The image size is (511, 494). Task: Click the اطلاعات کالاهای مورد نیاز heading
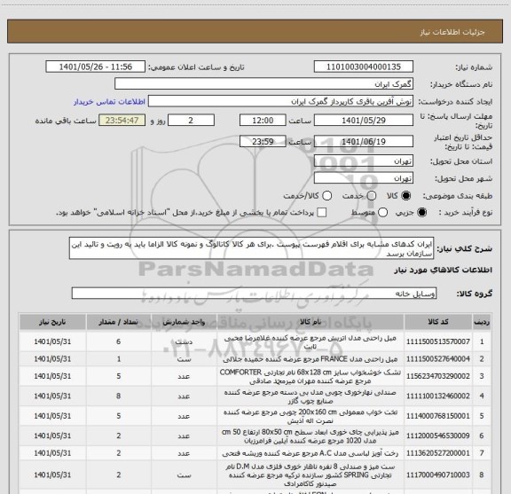tap(443, 270)
